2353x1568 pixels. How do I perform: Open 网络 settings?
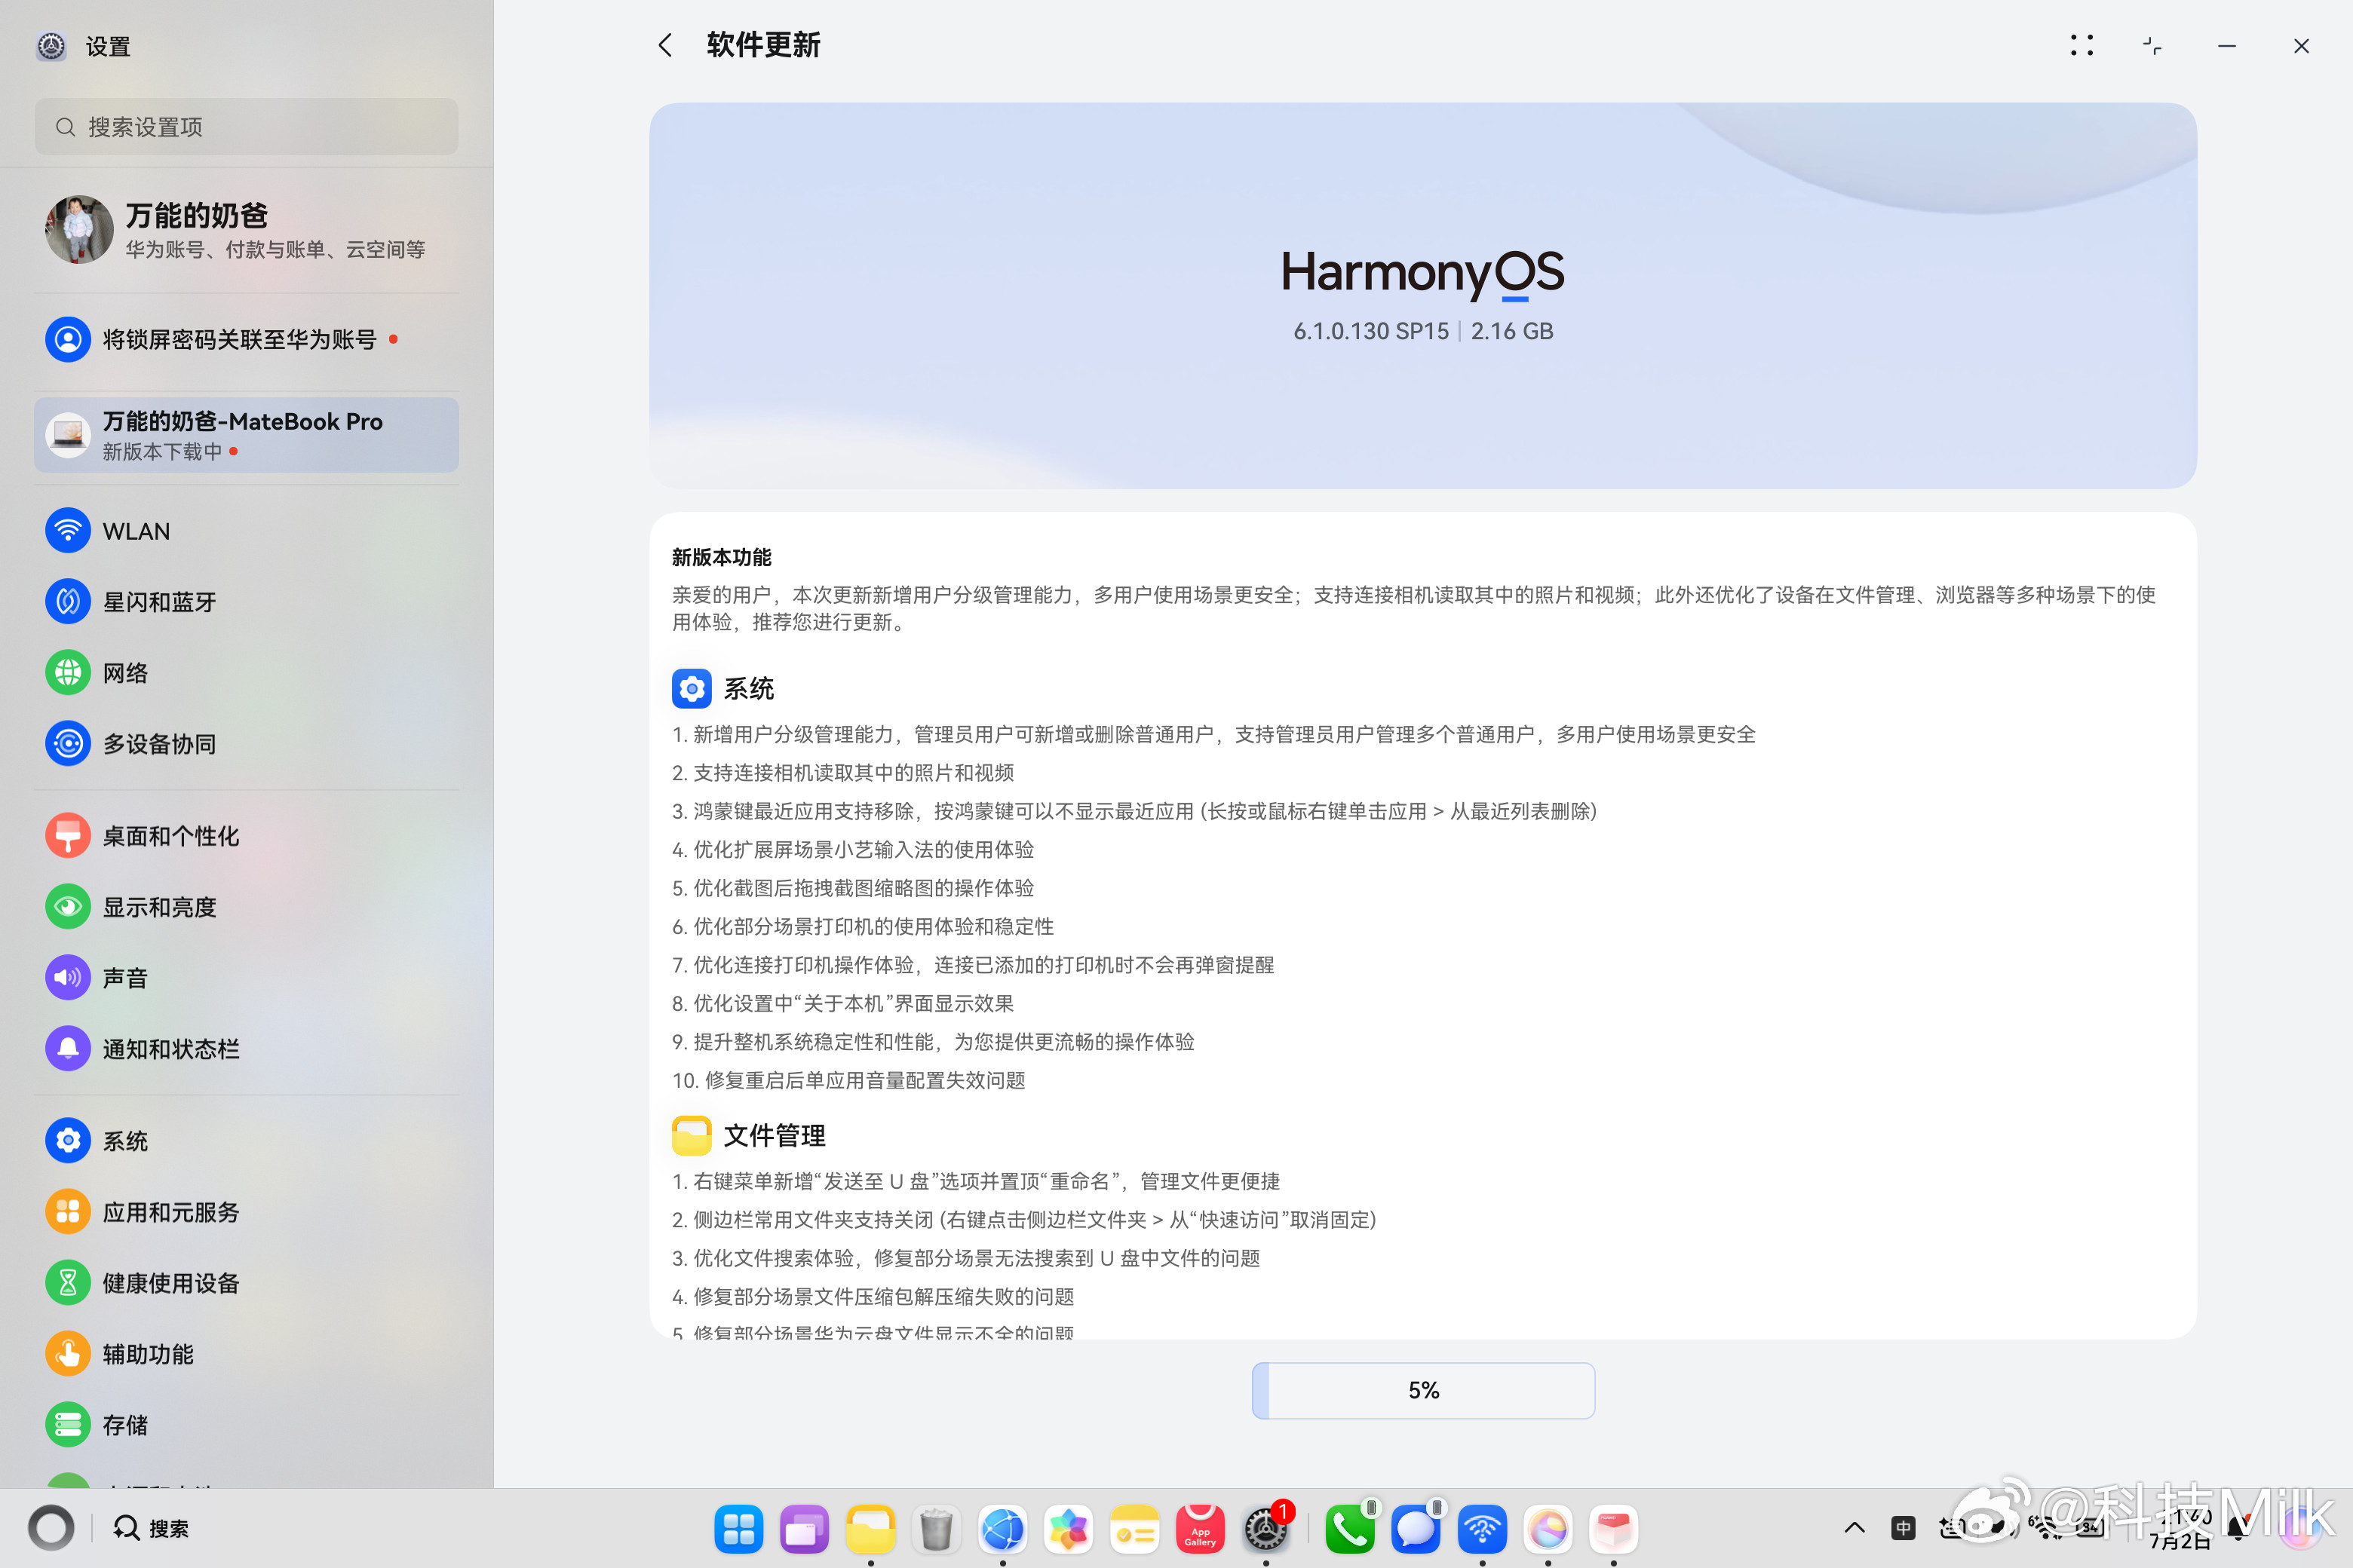coord(247,673)
